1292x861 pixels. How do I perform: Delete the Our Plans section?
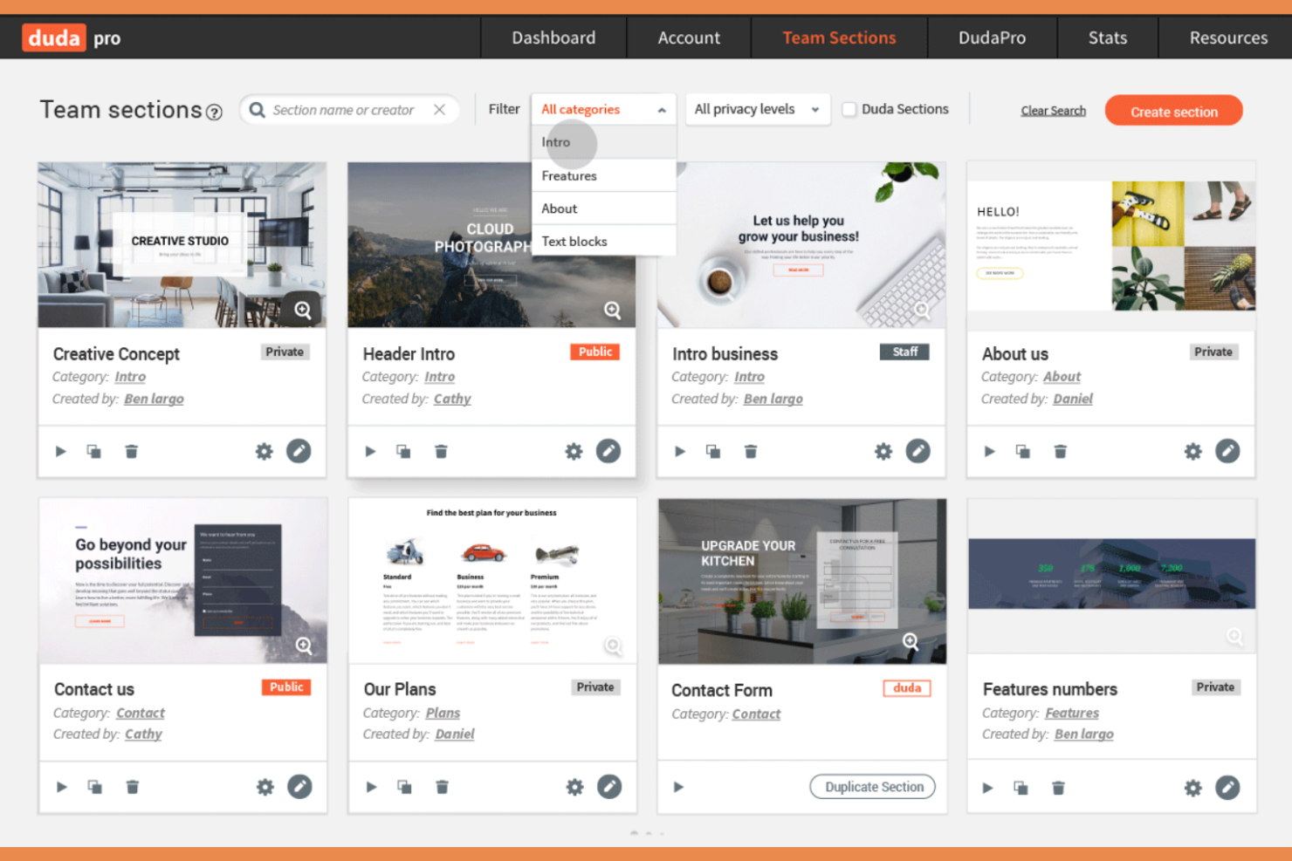tap(442, 788)
